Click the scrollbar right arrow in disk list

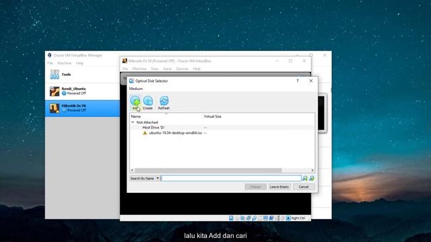coord(312,170)
